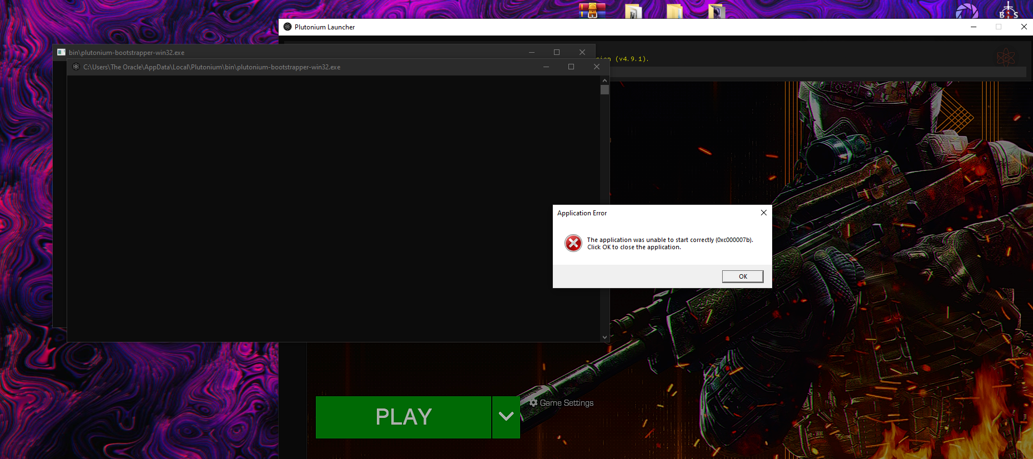Click the red error icon in dialog
The width and height of the screenshot is (1033, 459).
tap(573, 243)
